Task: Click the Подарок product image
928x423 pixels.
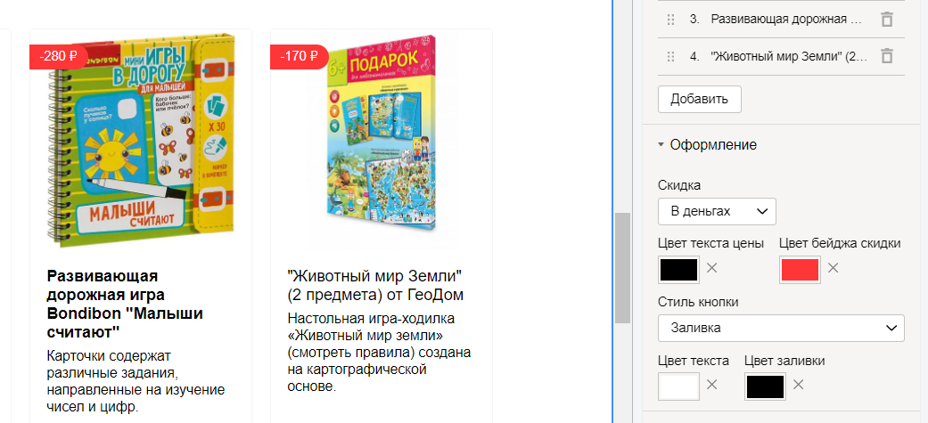Action: pos(382,140)
